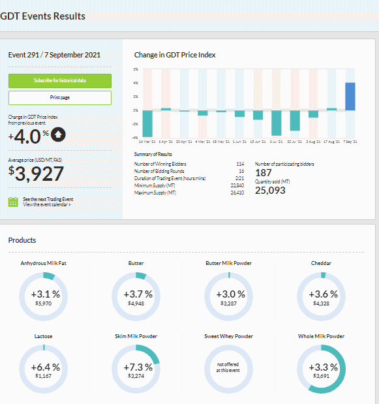Open the Butter +3.7% donut chart
379x404 pixels.
[x=136, y=296]
